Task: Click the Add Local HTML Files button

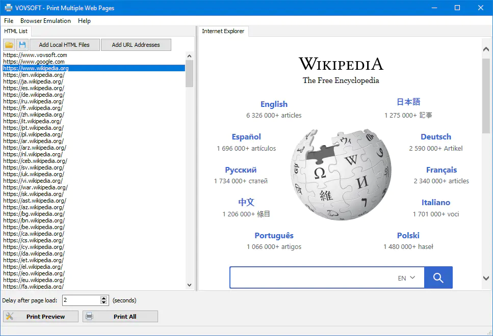Action: tap(64, 44)
